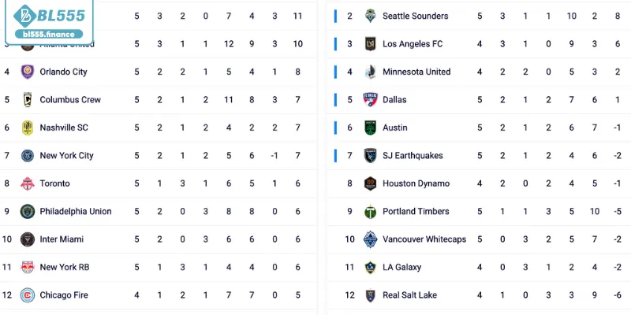Click the Houston Dynamo logo icon

click(370, 183)
